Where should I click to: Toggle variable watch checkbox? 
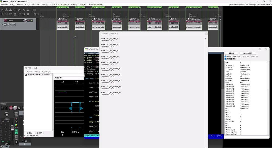tap(225, 59)
